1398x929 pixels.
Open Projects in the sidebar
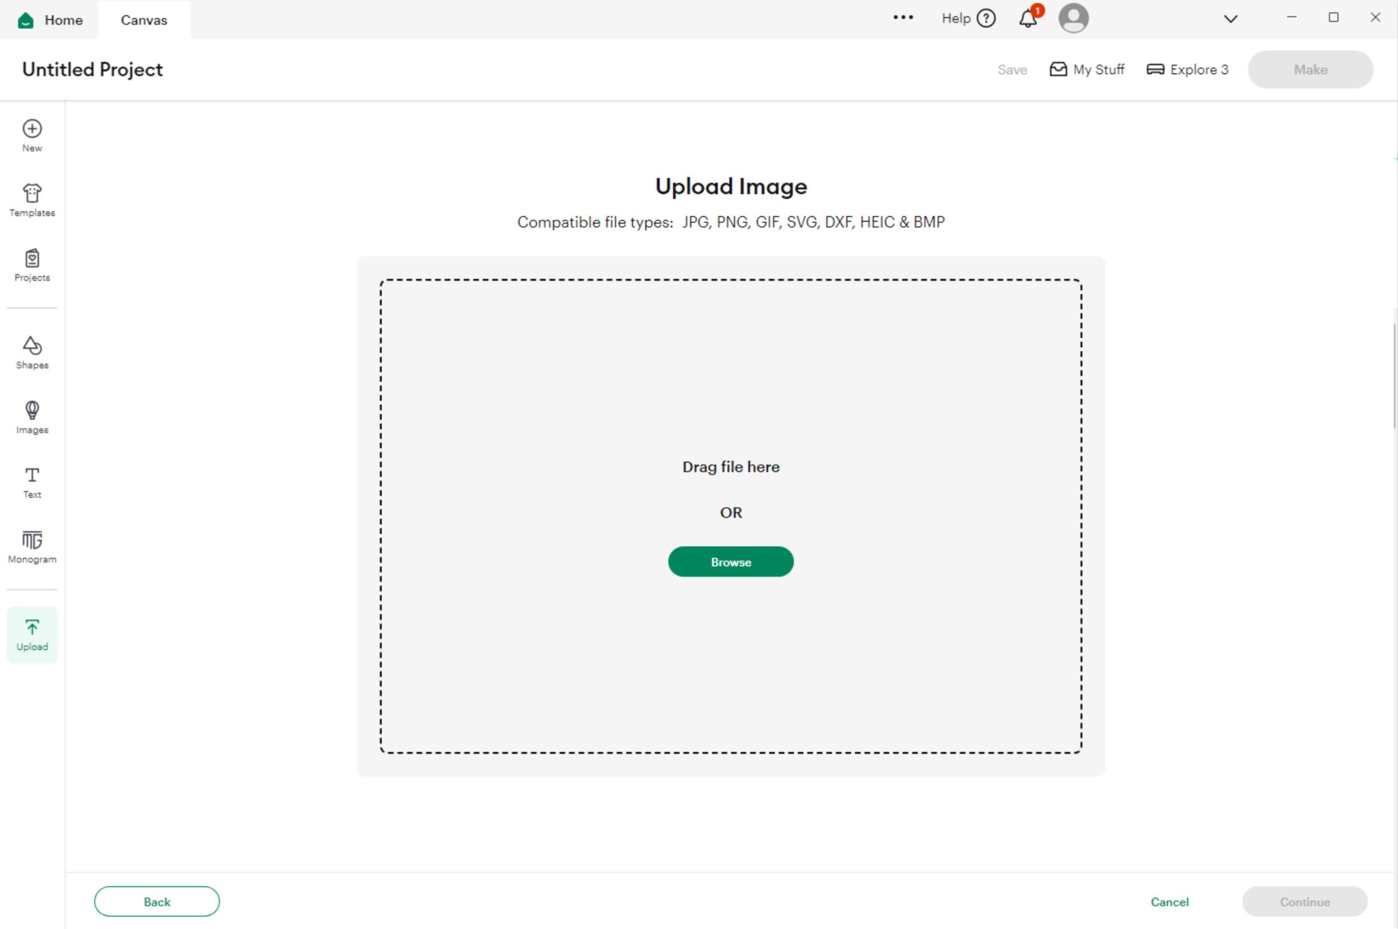(32, 265)
